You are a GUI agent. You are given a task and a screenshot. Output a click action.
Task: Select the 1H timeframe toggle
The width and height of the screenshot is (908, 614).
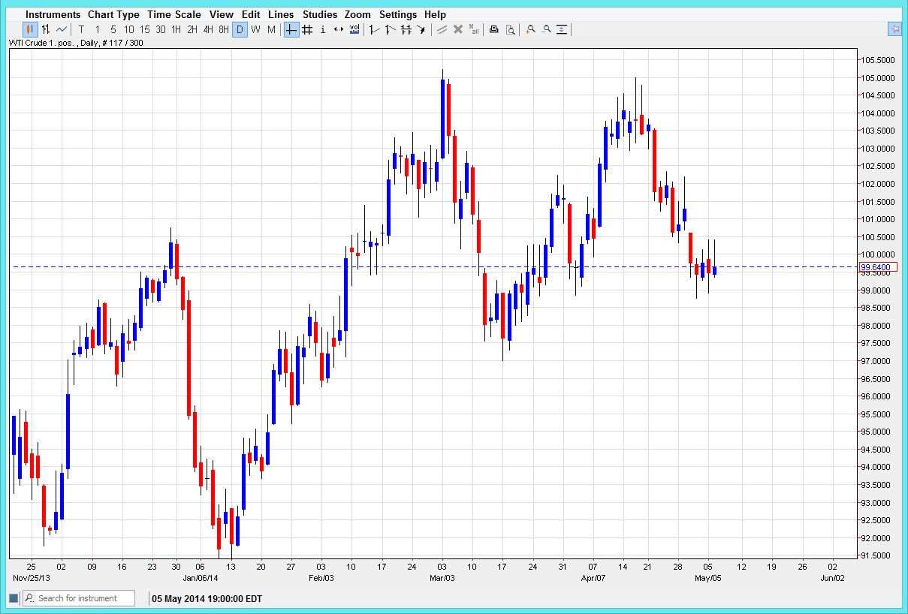(176, 29)
